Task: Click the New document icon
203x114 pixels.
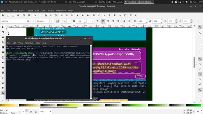Action: (3, 16)
